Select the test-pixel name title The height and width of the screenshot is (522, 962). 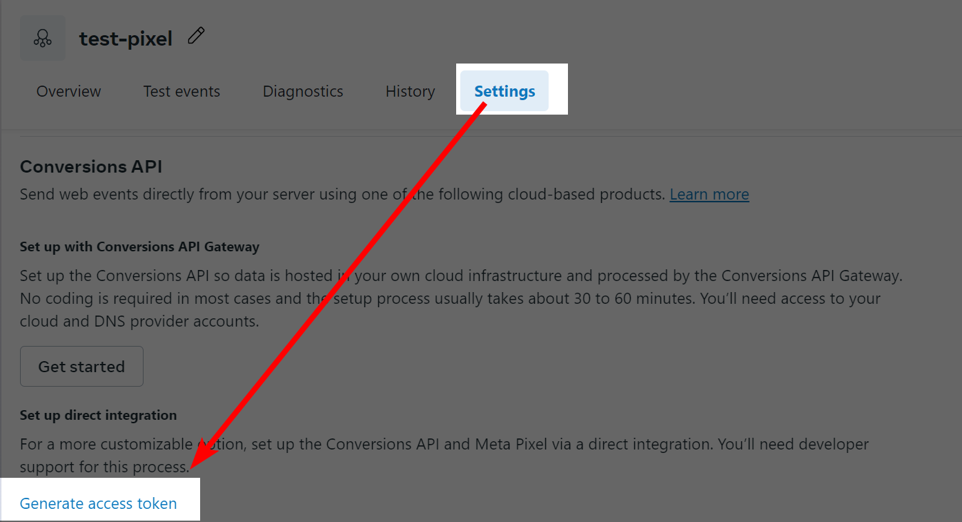click(126, 39)
